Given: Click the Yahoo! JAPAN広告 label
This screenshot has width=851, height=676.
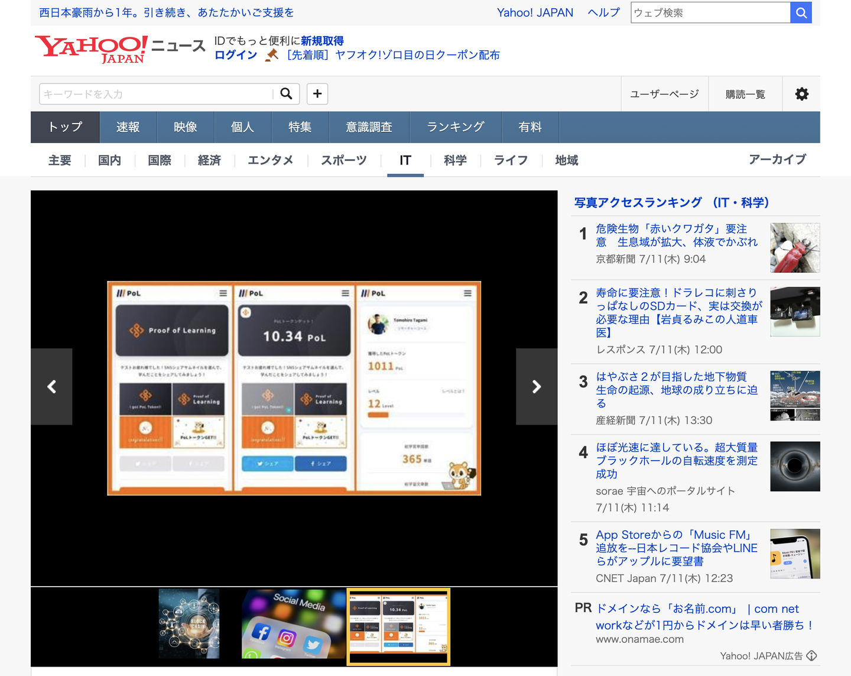Looking at the screenshot, I should (x=761, y=656).
